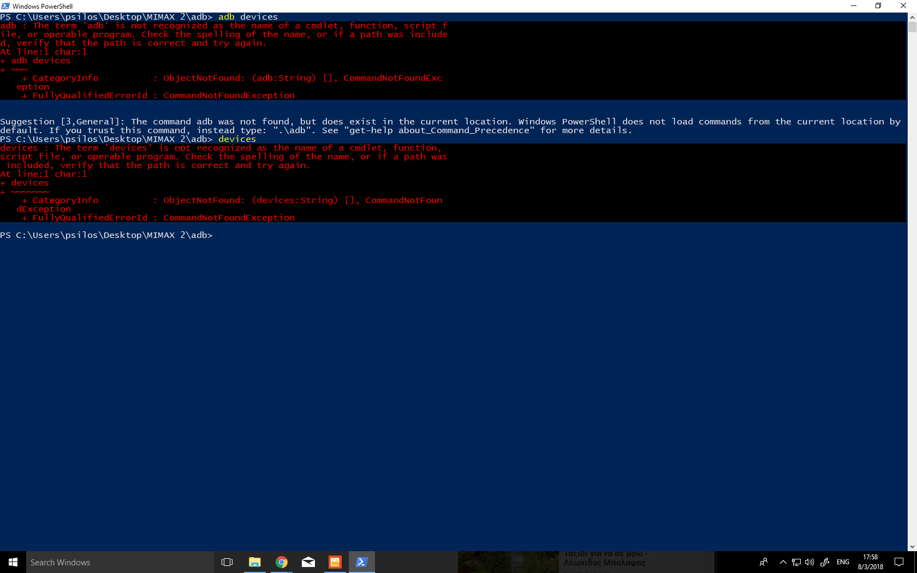
Task: Open the Windows Start menu
Action: tap(13, 562)
